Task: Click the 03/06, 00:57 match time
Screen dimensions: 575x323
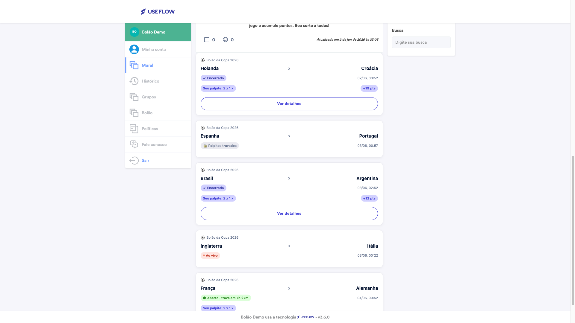Action: pyautogui.click(x=367, y=146)
